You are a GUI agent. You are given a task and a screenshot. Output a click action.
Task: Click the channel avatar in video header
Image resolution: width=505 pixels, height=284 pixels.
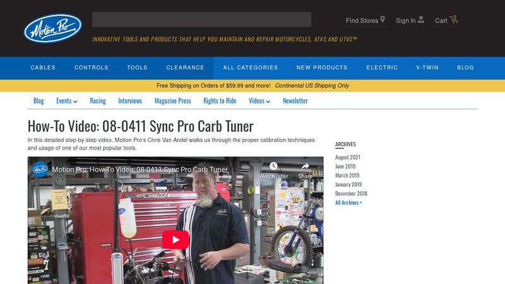(x=40, y=169)
